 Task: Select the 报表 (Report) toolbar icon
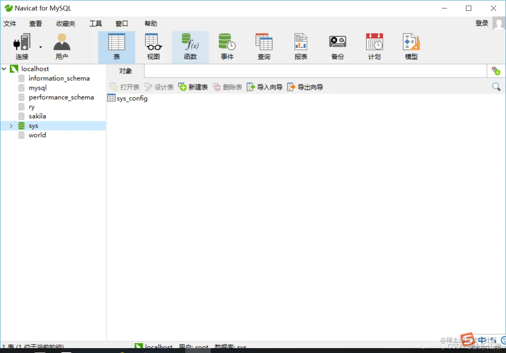pos(301,47)
